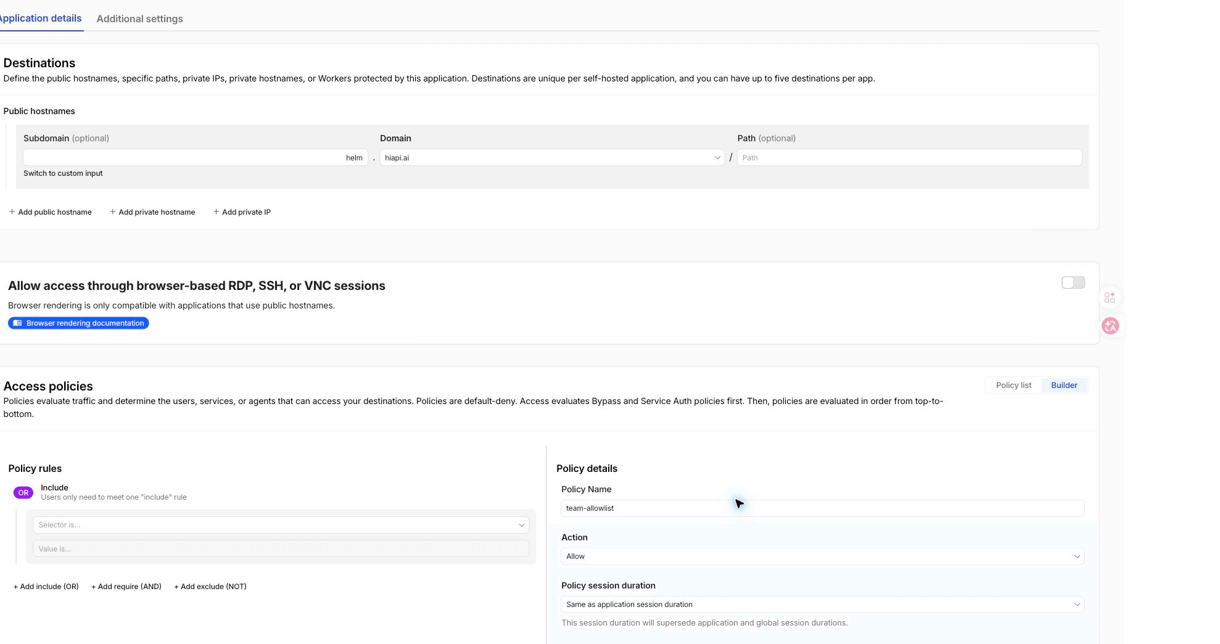Image resolution: width=1220 pixels, height=644 pixels.
Task: Click the Value is input field
Action: click(x=281, y=548)
